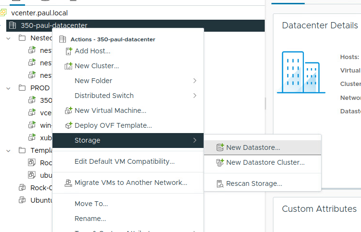Viewport: 361px width, 232px height.
Task: Click the New Virtual Machine icon
Action: (x=68, y=110)
